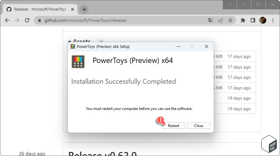Open the tab search dropdown chevron

pyautogui.click(x=230, y=5)
